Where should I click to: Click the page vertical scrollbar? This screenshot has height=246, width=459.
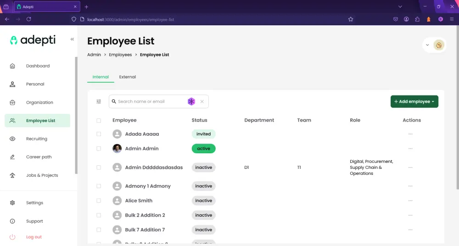click(x=458, y=107)
